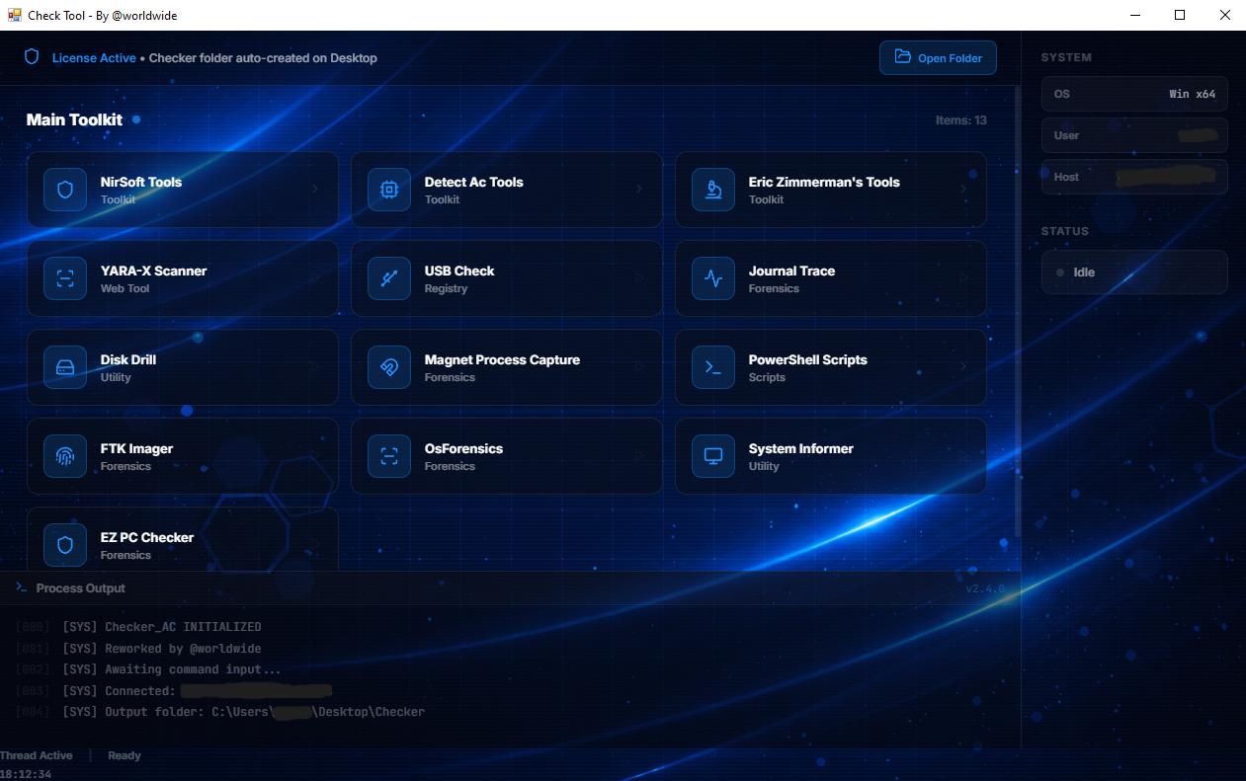Click the PowerShell Scripts terminal icon
Viewport: 1246px width, 781px height.
coord(713,367)
